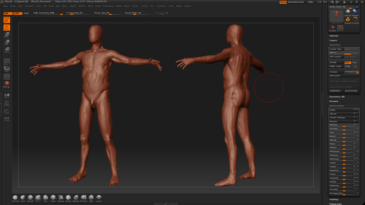Open the MatCap material sphere

[x=7, y=84]
